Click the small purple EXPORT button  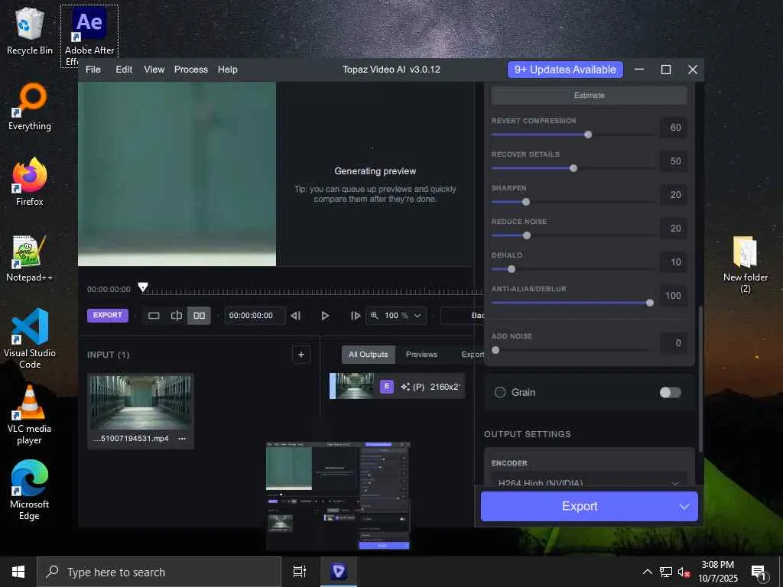(108, 316)
